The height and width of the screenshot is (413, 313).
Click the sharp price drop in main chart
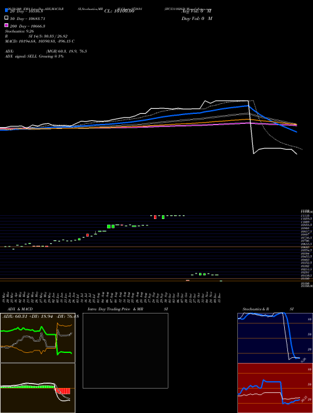tap(251, 126)
